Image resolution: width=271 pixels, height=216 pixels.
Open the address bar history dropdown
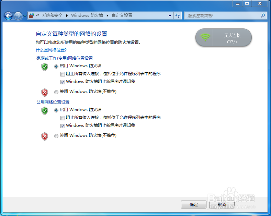tap(170, 16)
